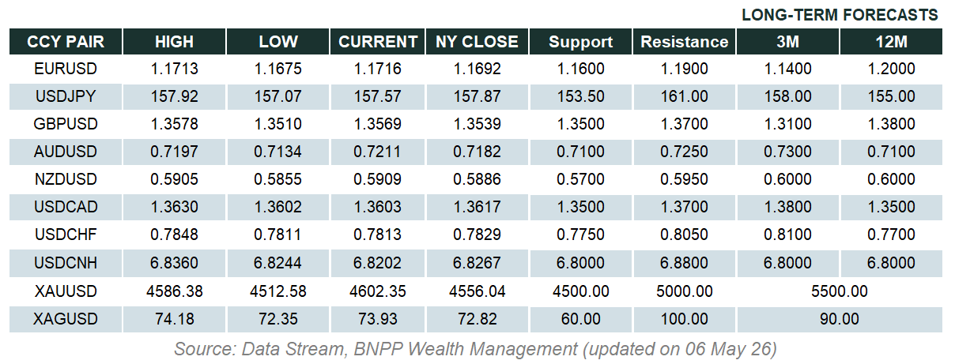
Task: Click the LOW column header
Action: click(x=278, y=42)
